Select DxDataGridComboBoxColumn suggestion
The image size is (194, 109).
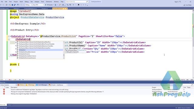point(40,56)
